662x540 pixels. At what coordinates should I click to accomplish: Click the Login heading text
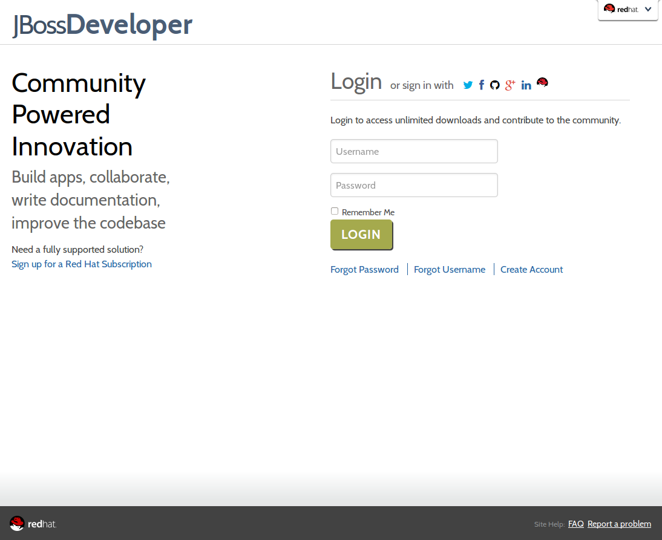[x=356, y=82]
